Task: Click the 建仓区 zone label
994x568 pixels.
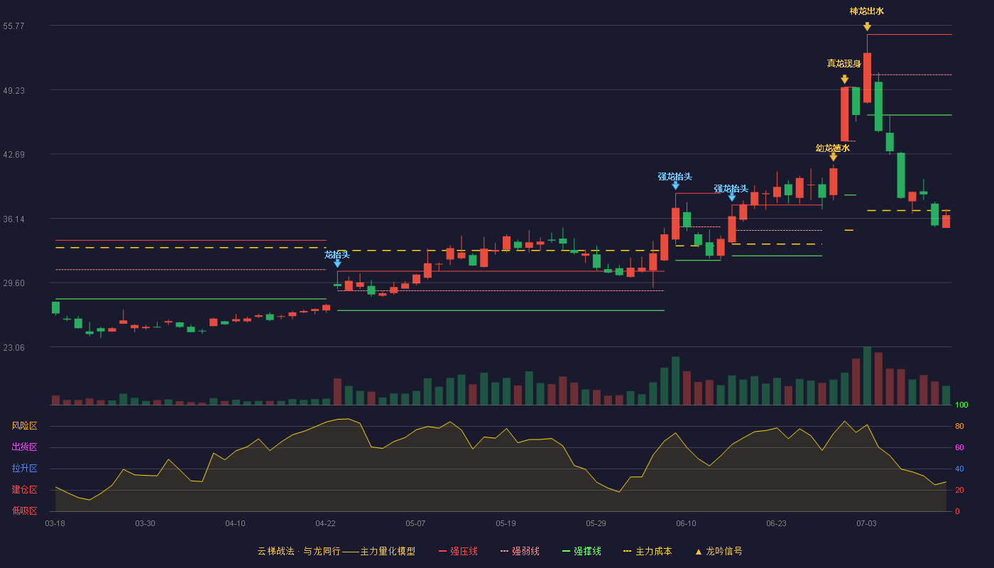Action: [24, 490]
